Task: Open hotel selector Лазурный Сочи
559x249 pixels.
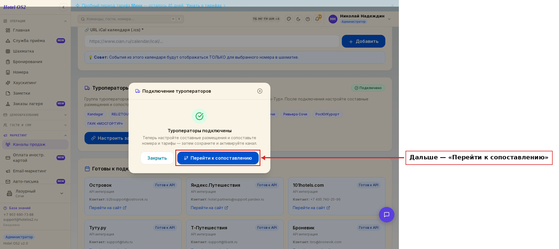Action: tap(35, 193)
